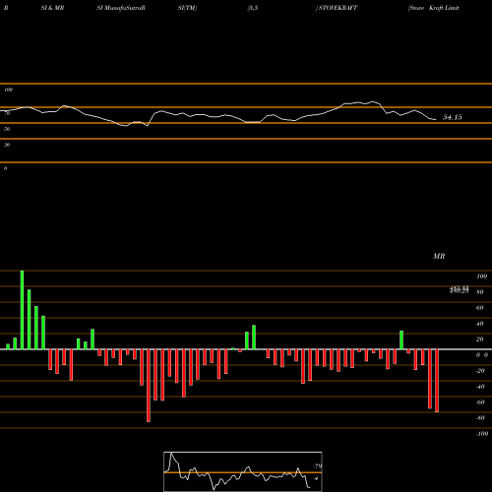This screenshot has width=492, height=492.
Task: Click the -40 label on MR axis
Action: tap(480, 387)
